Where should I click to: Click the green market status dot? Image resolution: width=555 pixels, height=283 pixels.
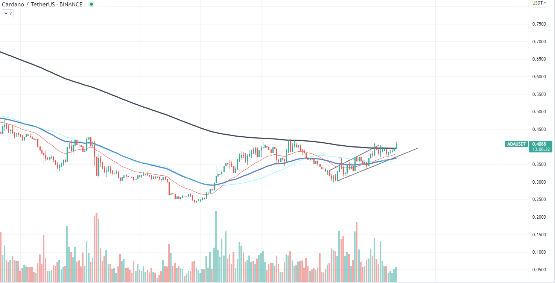(91, 5)
